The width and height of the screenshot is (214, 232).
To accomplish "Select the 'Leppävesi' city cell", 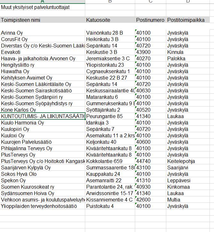I will point(188,180).
